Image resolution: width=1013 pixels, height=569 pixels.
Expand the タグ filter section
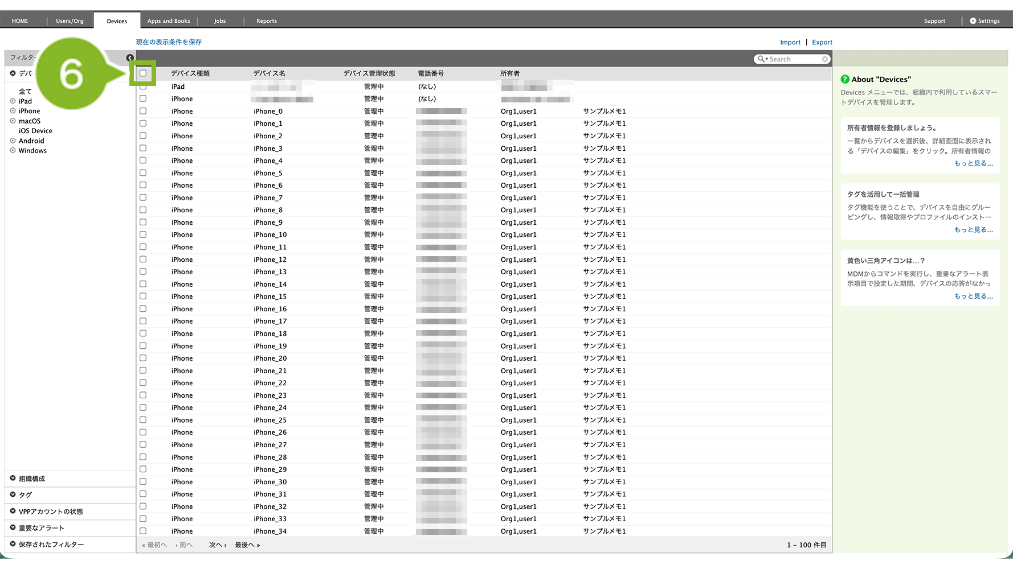13,495
